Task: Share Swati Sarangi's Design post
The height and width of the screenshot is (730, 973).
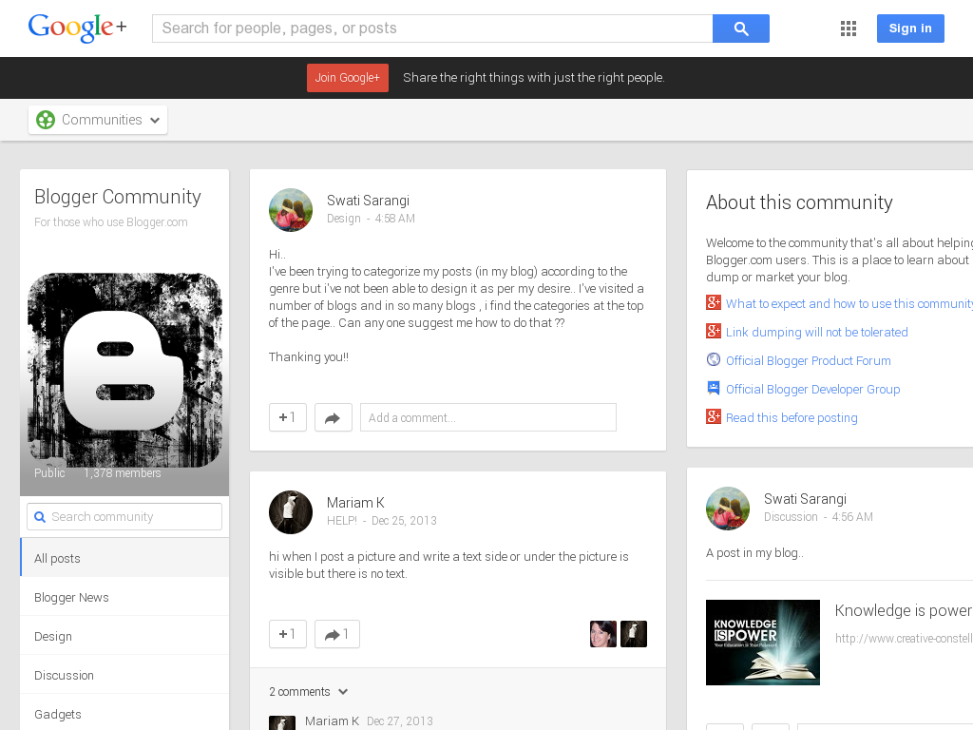Action: click(x=334, y=417)
